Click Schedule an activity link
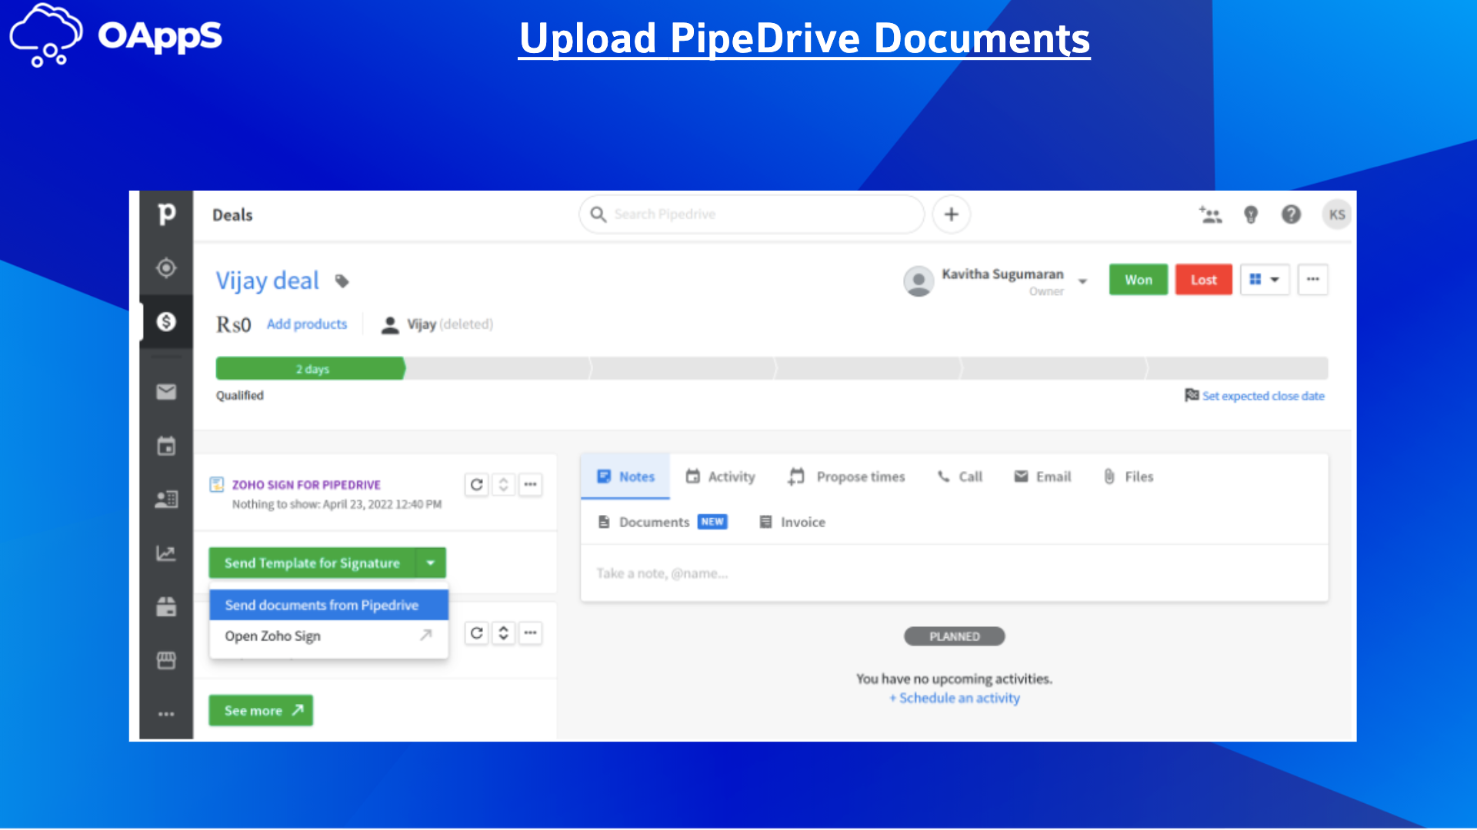The width and height of the screenshot is (1477, 830). [x=955, y=698]
